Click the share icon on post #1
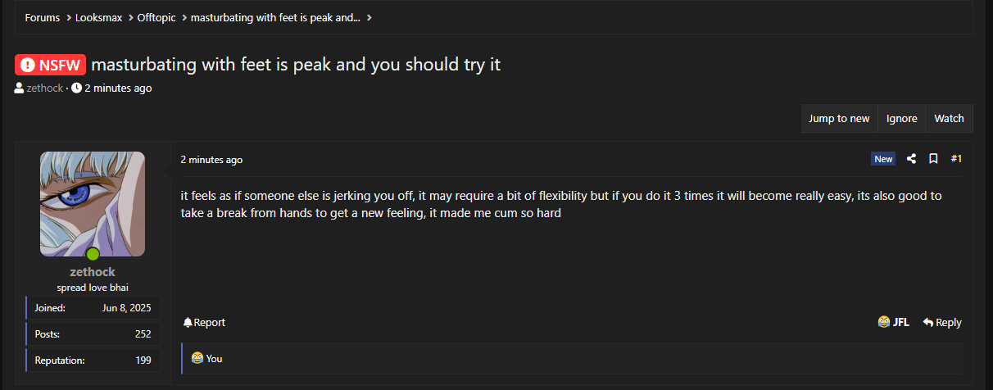 pos(911,159)
